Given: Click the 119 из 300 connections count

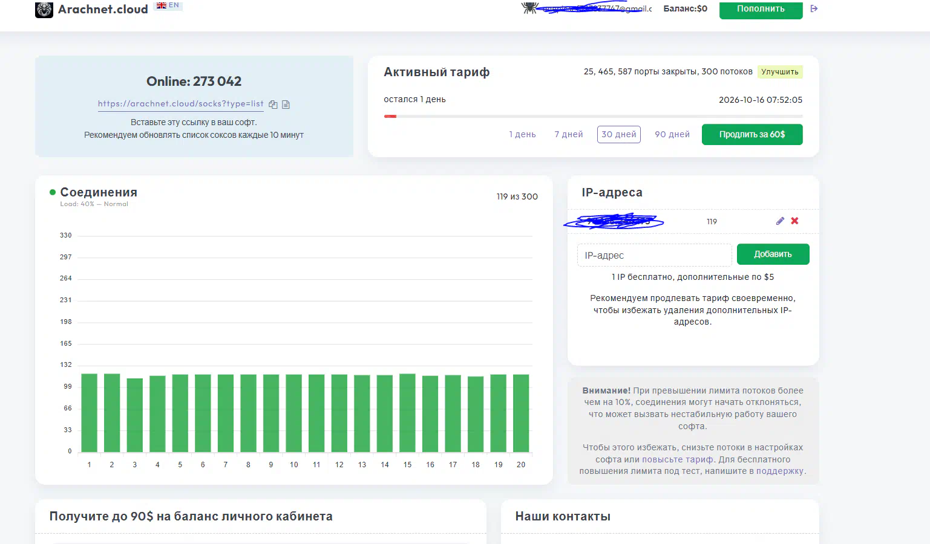Looking at the screenshot, I should click(x=517, y=196).
